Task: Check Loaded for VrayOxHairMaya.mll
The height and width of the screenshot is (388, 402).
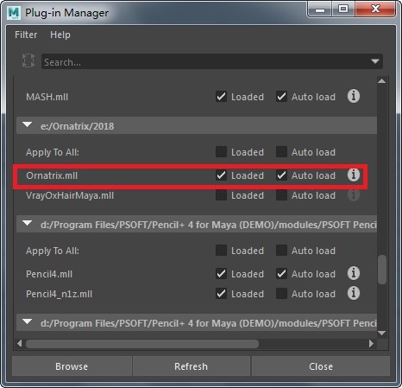Action: (221, 195)
